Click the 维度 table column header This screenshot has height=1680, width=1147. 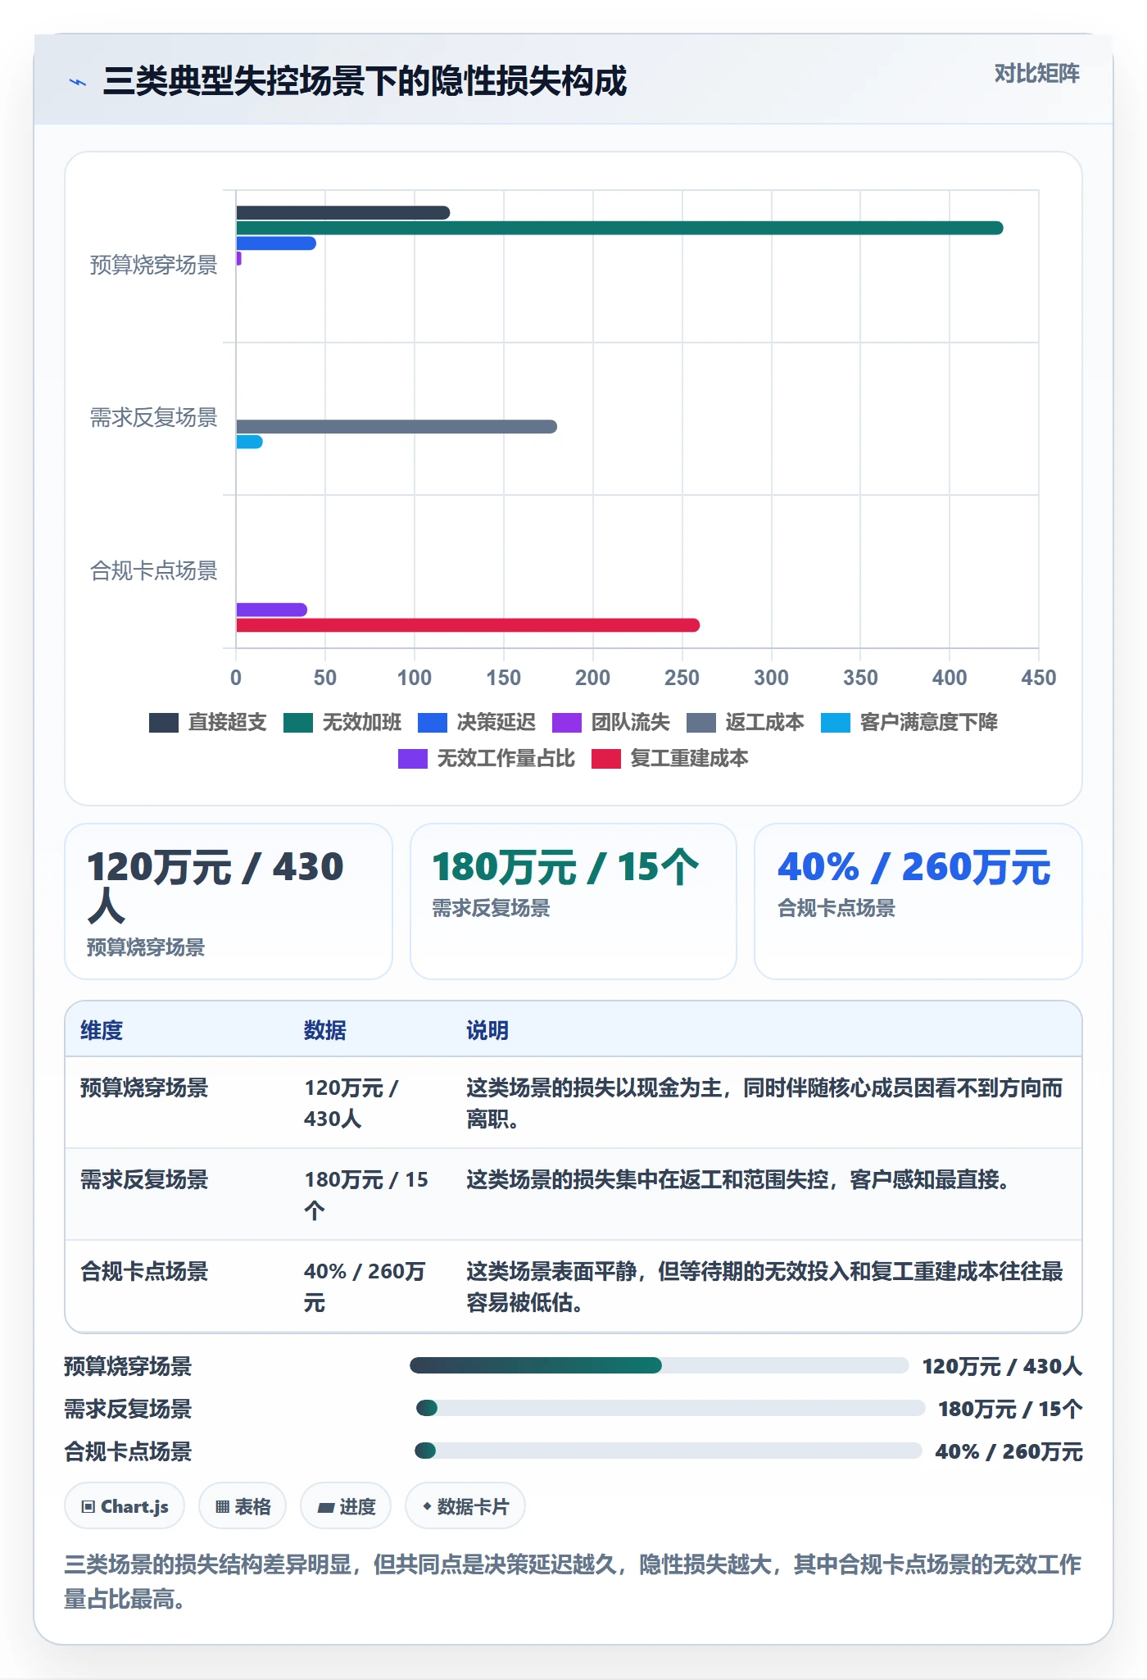(x=102, y=1030)
